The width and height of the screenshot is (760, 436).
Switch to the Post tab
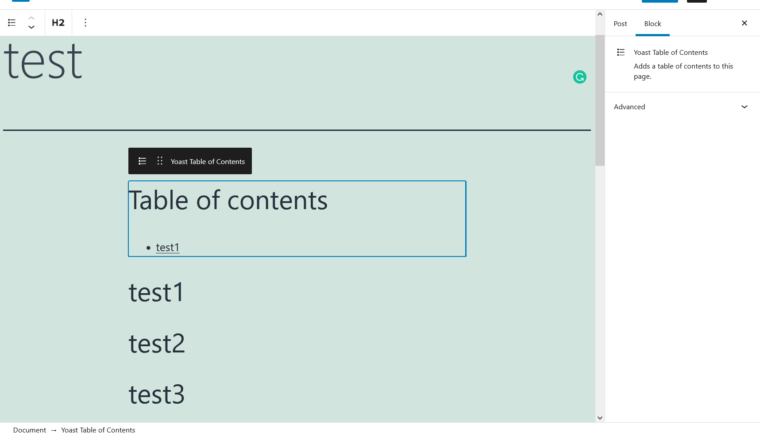[x=620, y=23]
